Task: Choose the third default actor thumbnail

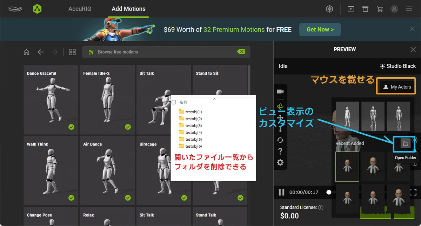Action: coord(399,116)
